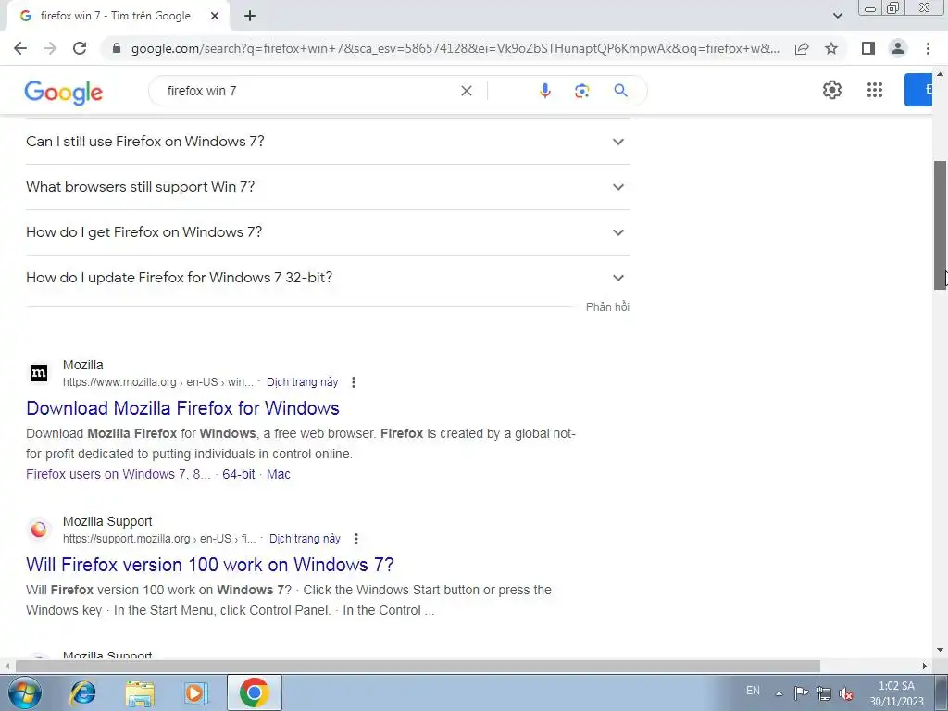Click the Mozilla Support favicon

pos(39,530)
